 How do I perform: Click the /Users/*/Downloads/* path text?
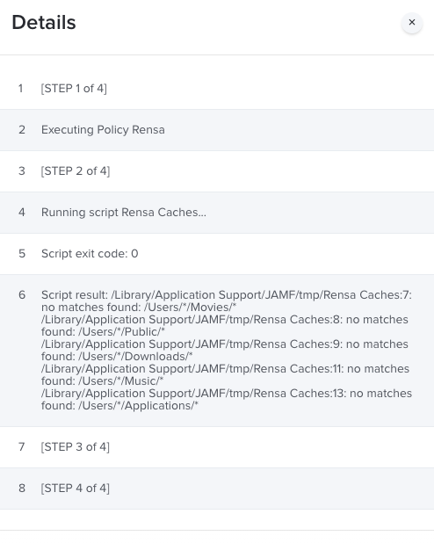pyautogui.click(x=135, y=357)
